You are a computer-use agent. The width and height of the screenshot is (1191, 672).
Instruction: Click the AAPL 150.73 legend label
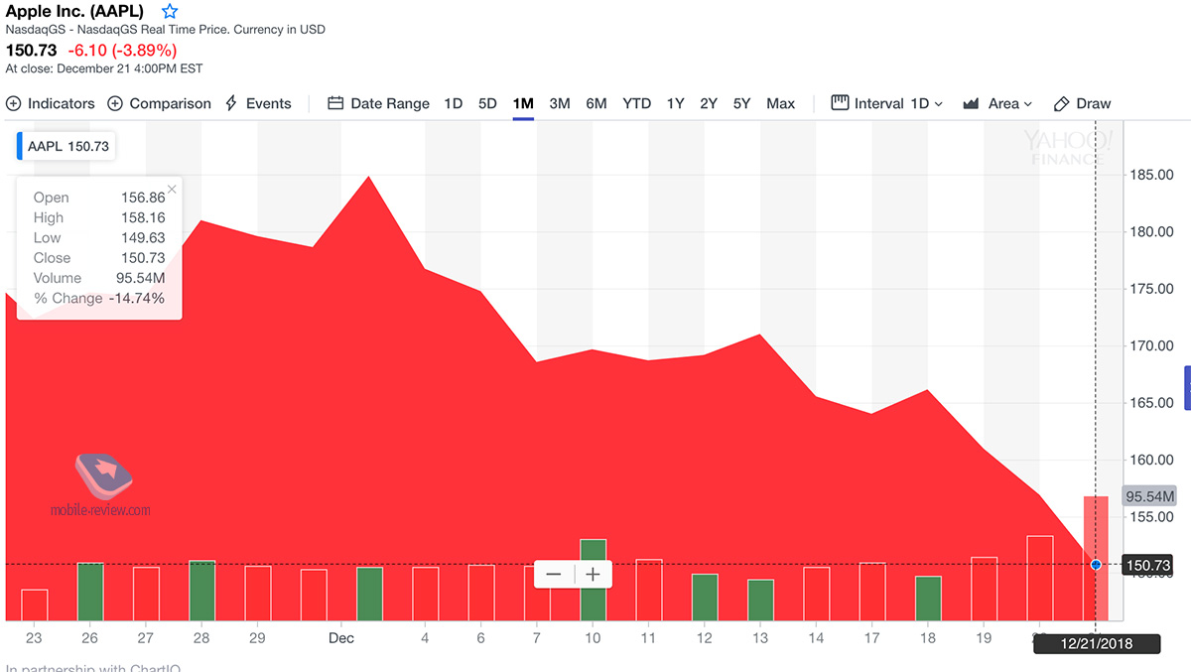(x=67, y=146)
